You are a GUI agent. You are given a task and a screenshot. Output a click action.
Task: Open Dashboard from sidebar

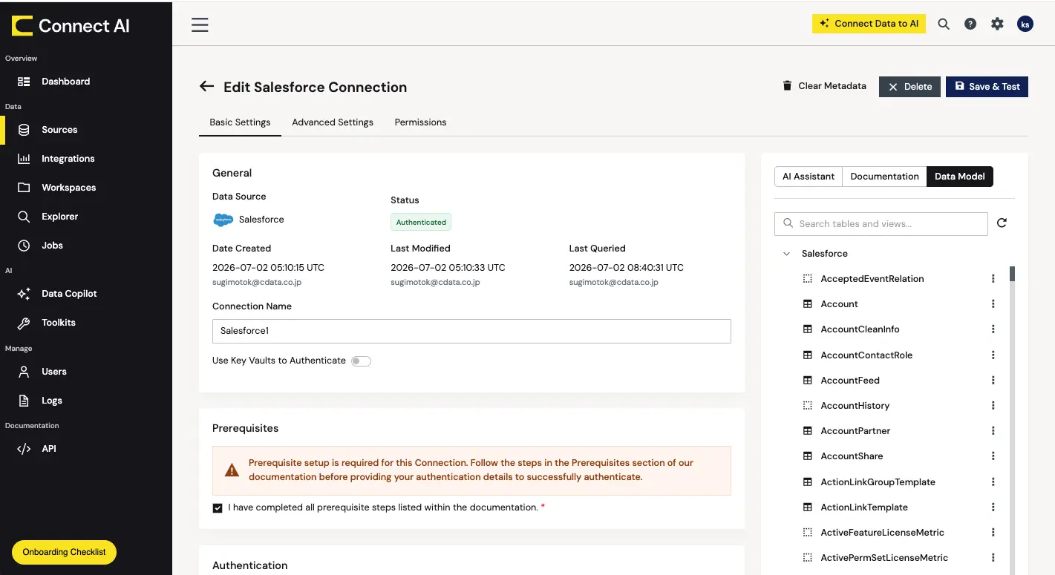(x=65, y=82)
